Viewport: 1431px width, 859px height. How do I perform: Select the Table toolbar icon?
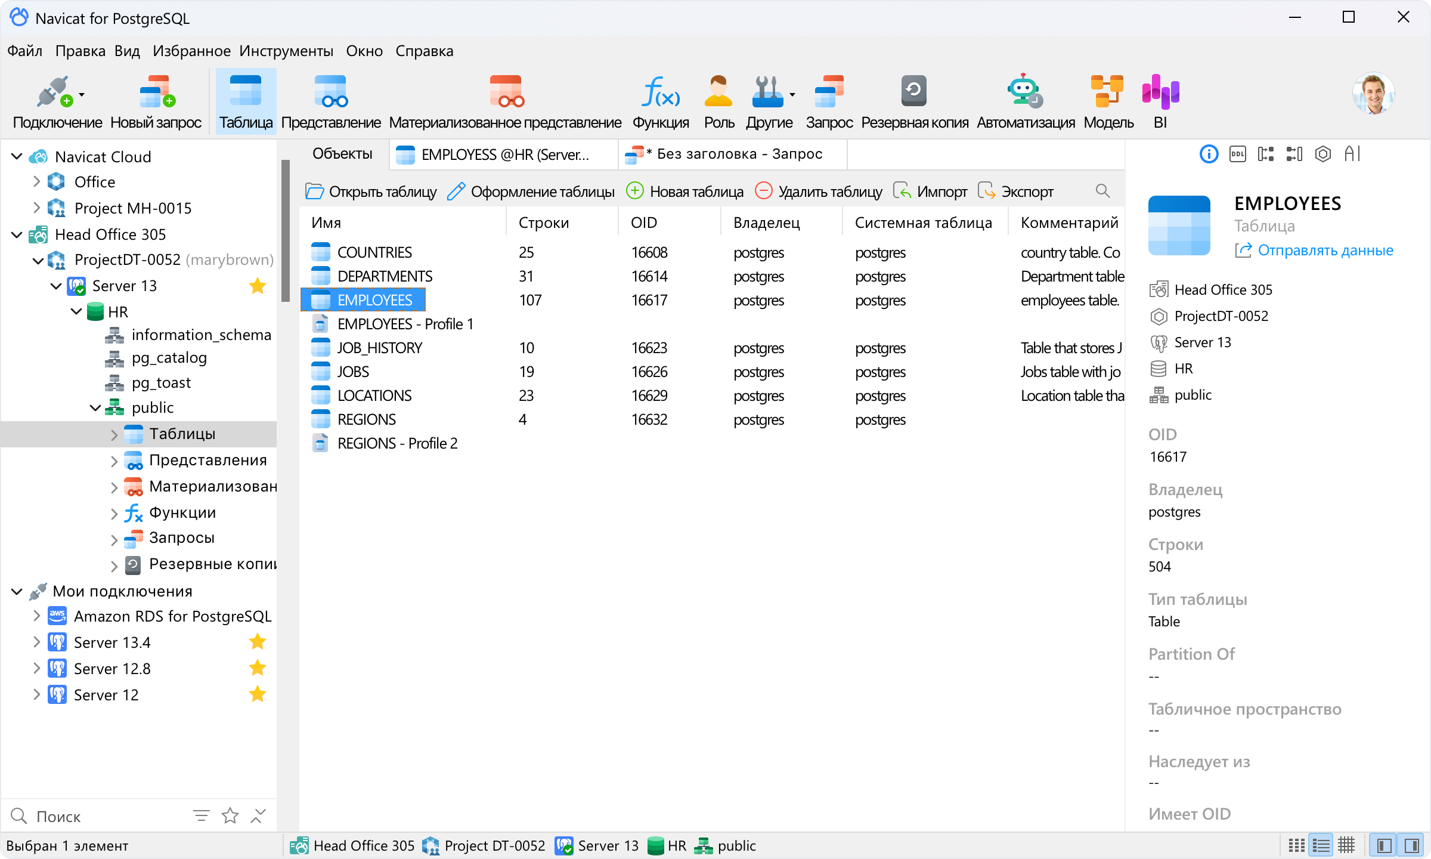pos(246,101)
